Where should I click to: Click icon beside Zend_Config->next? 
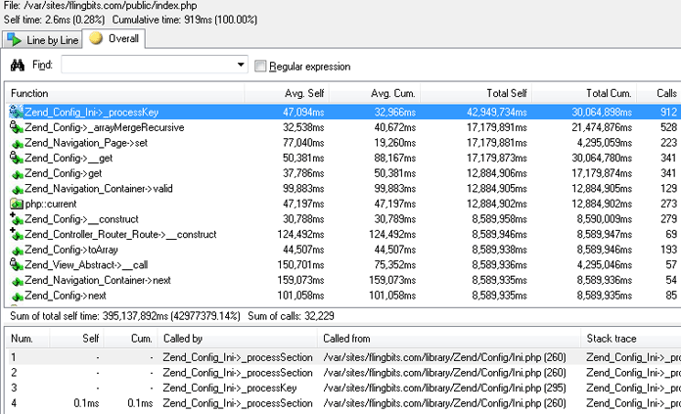coord(18,297)
